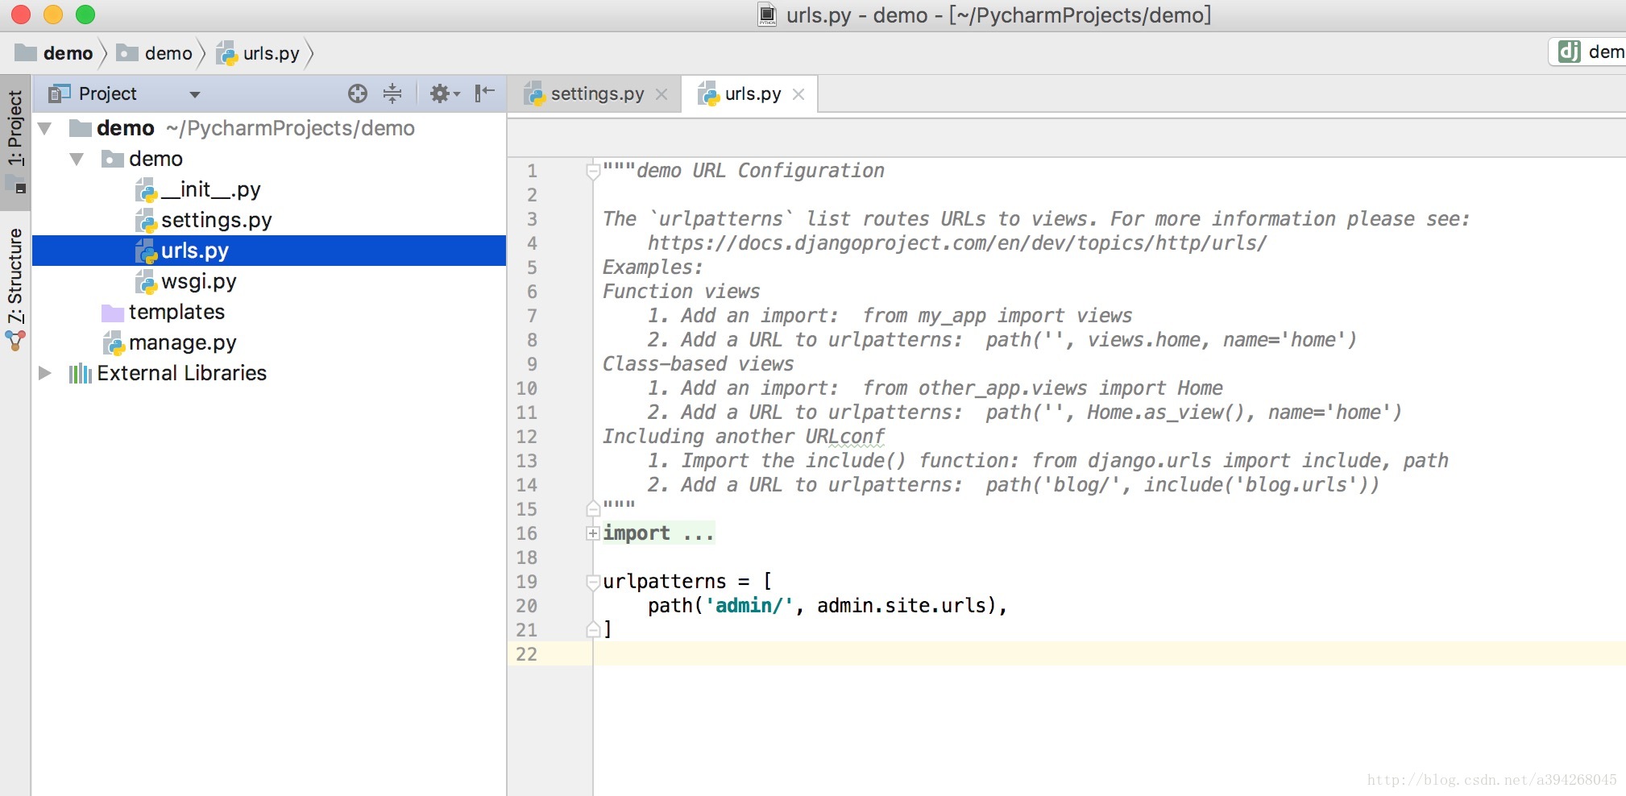Close the urls.py editor tab
1626x796 pixels.
(798, 94)
